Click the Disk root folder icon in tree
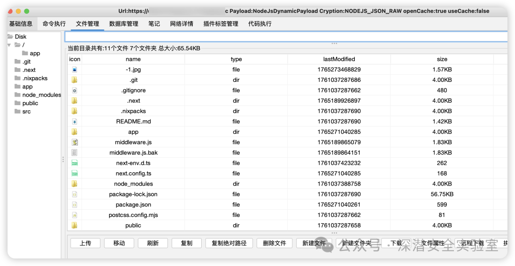Viewport: 515px width, 266px height. coord(10,37)
